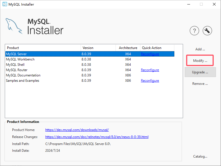Select the MySQL Documentation row

click(x=90, y=75)
